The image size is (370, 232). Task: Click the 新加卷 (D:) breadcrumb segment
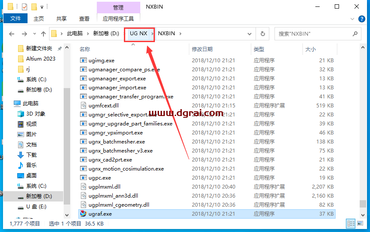(106, 34)
